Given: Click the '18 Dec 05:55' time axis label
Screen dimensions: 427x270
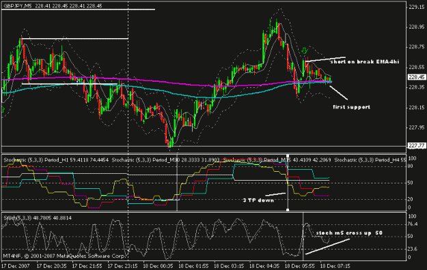Looking at the screenshot, I should point(299,266).
